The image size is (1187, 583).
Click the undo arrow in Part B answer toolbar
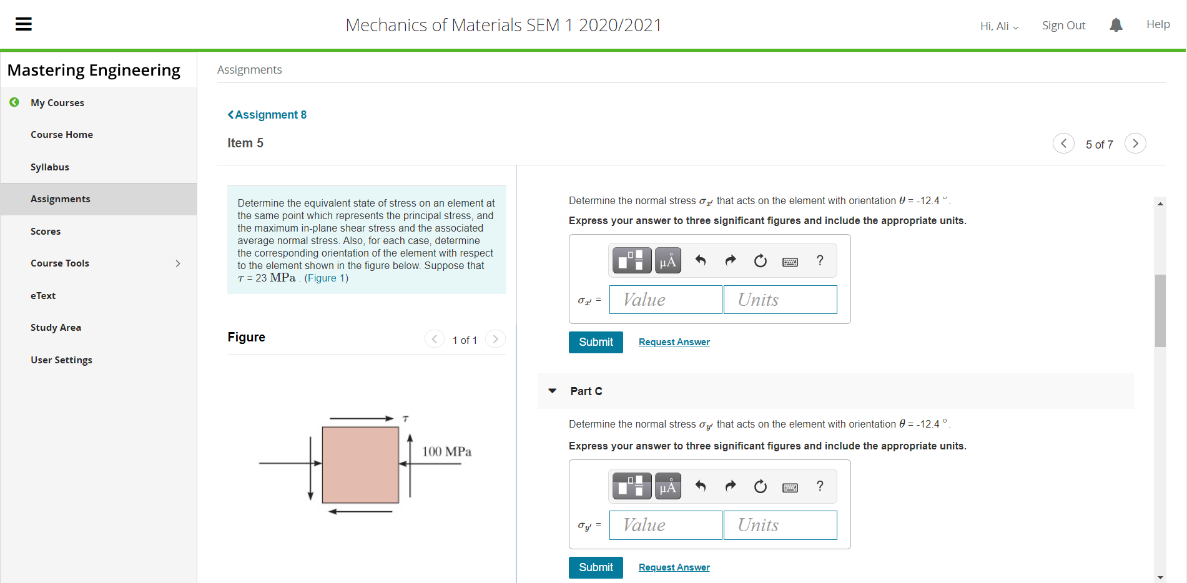700,260
